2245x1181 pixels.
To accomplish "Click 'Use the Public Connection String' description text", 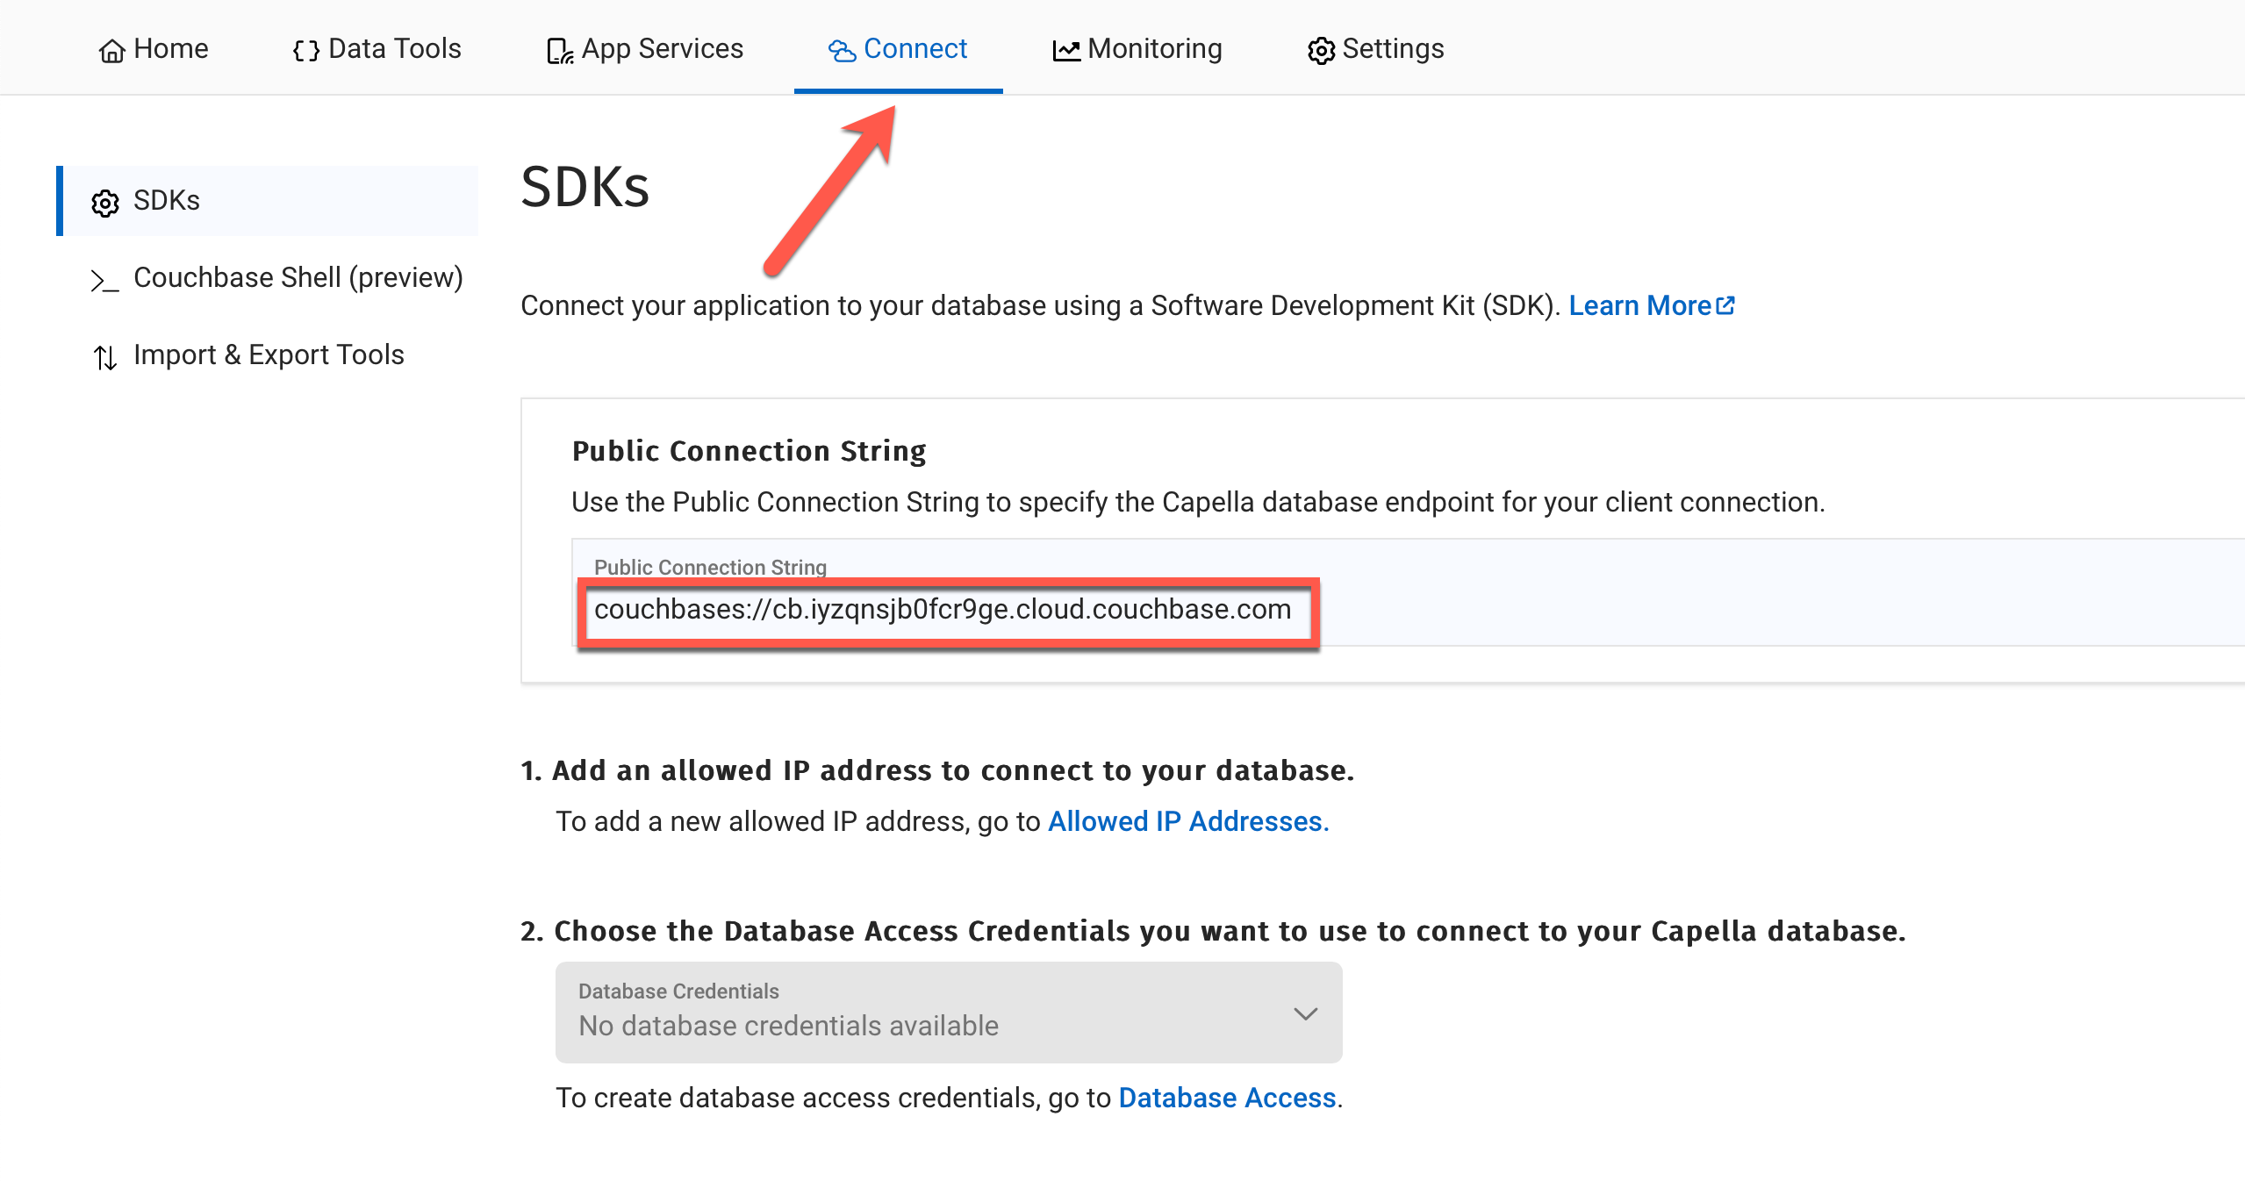I will point(1198,502).
